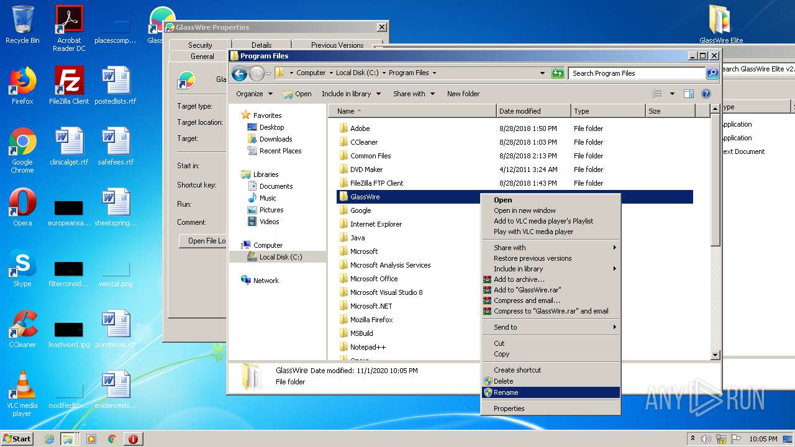Image resolution: width=795 pixels, height=447 pixels.
Task: Refresh the Program Files address bar
Action: [558, 73]
